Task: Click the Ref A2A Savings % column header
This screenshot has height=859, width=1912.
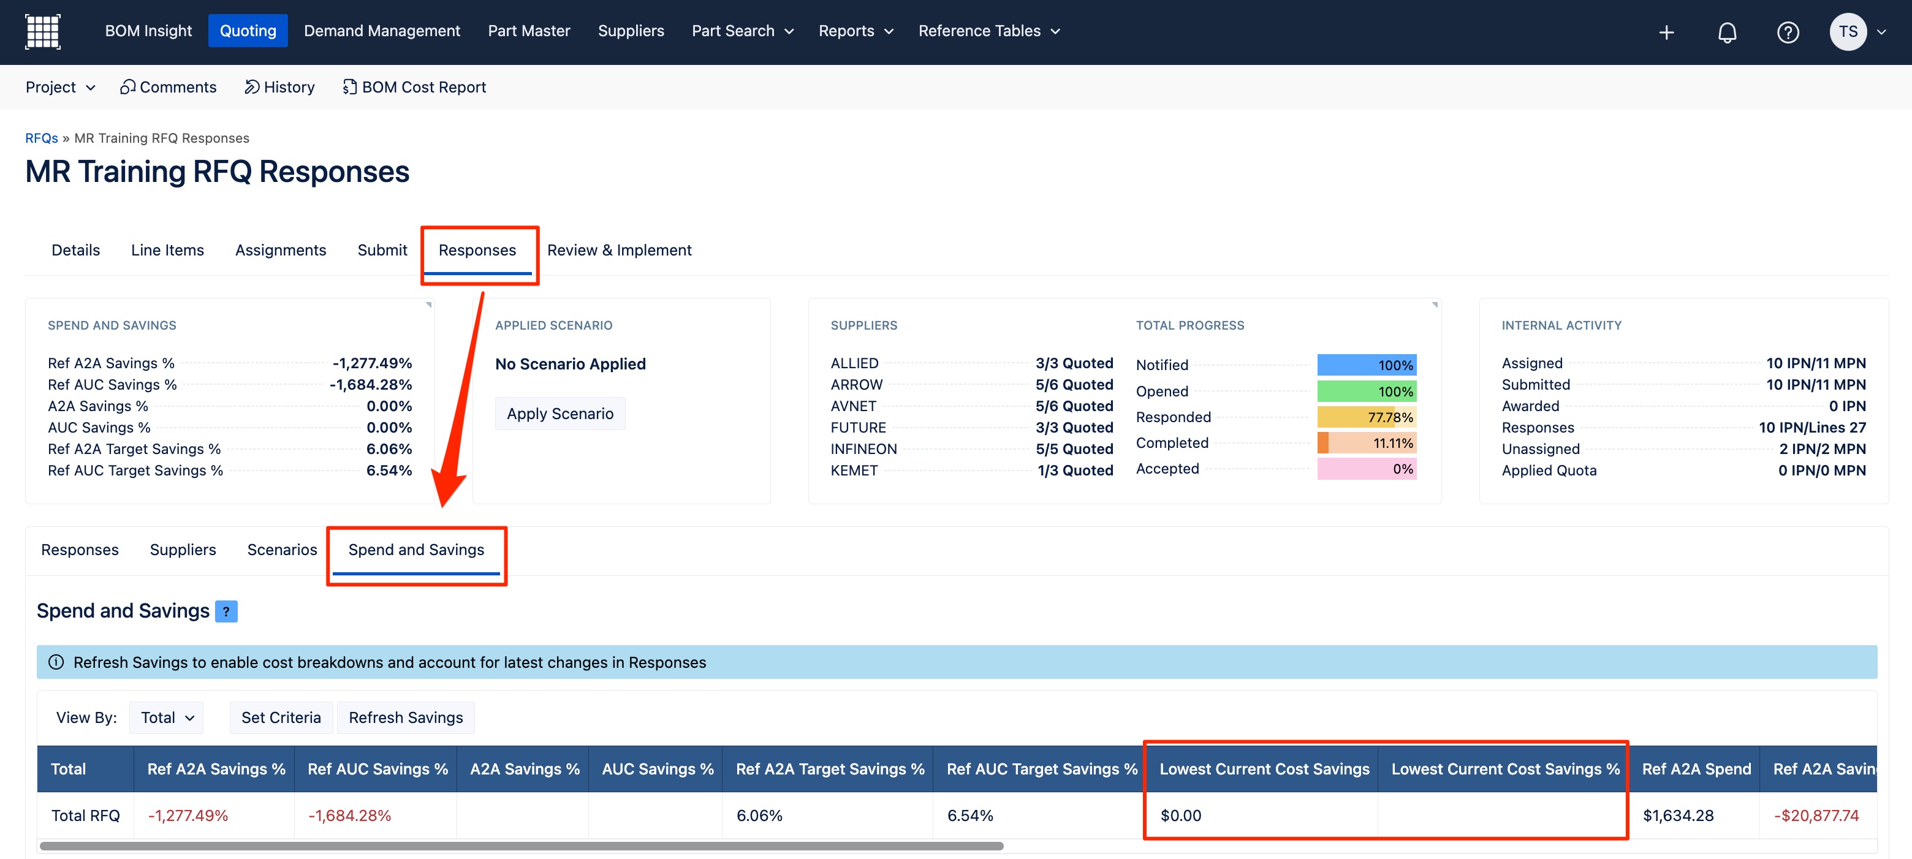Action: coord(215,770)
